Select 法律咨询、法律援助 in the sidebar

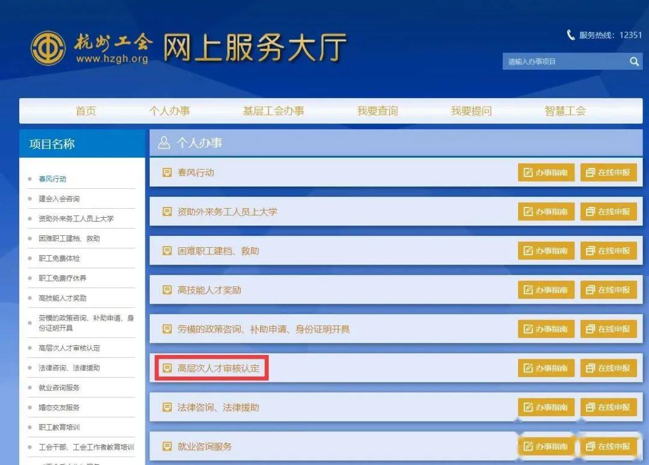(69, 368)
